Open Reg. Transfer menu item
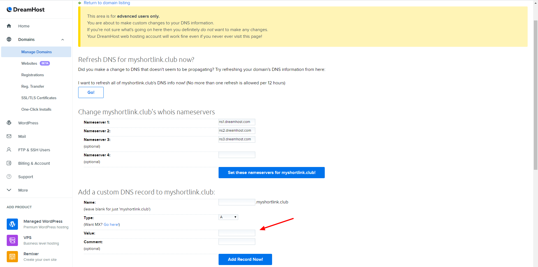Viewport: 538px width, 267px height. [x=33, y=86]
